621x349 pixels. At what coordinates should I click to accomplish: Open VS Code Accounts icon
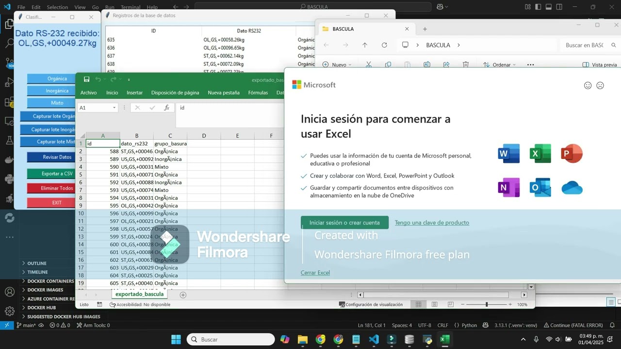point(9,292)
